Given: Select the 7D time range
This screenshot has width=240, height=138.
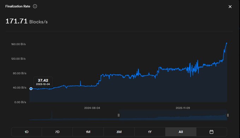Looking at the screenshot, I should (x=57, y=132).
